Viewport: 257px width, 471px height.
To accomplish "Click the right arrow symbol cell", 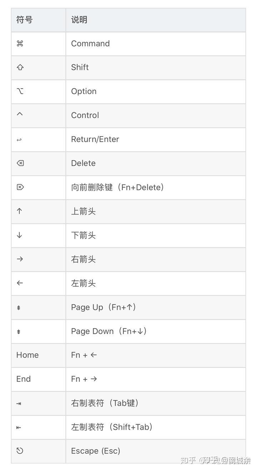I will pyautogui.click(x=20, y=259).
